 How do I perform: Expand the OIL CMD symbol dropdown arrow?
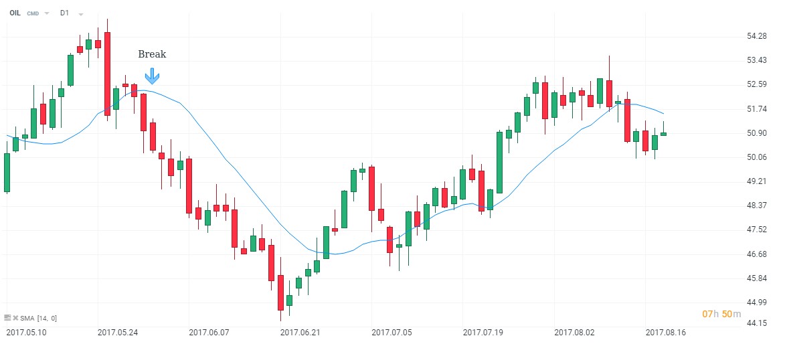point(47,13)
